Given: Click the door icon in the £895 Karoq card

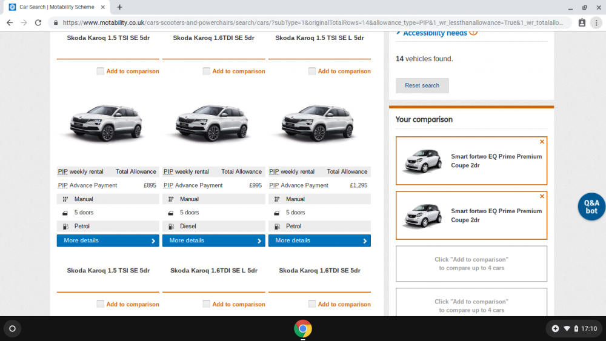Looking at the screenshot, I should [65, 213].
